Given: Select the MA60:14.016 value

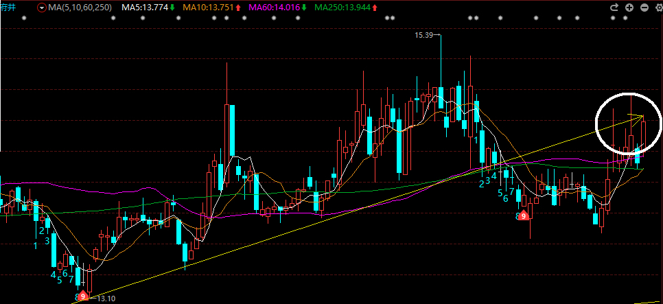Looking at the screenshot, I should coord(275,7).
